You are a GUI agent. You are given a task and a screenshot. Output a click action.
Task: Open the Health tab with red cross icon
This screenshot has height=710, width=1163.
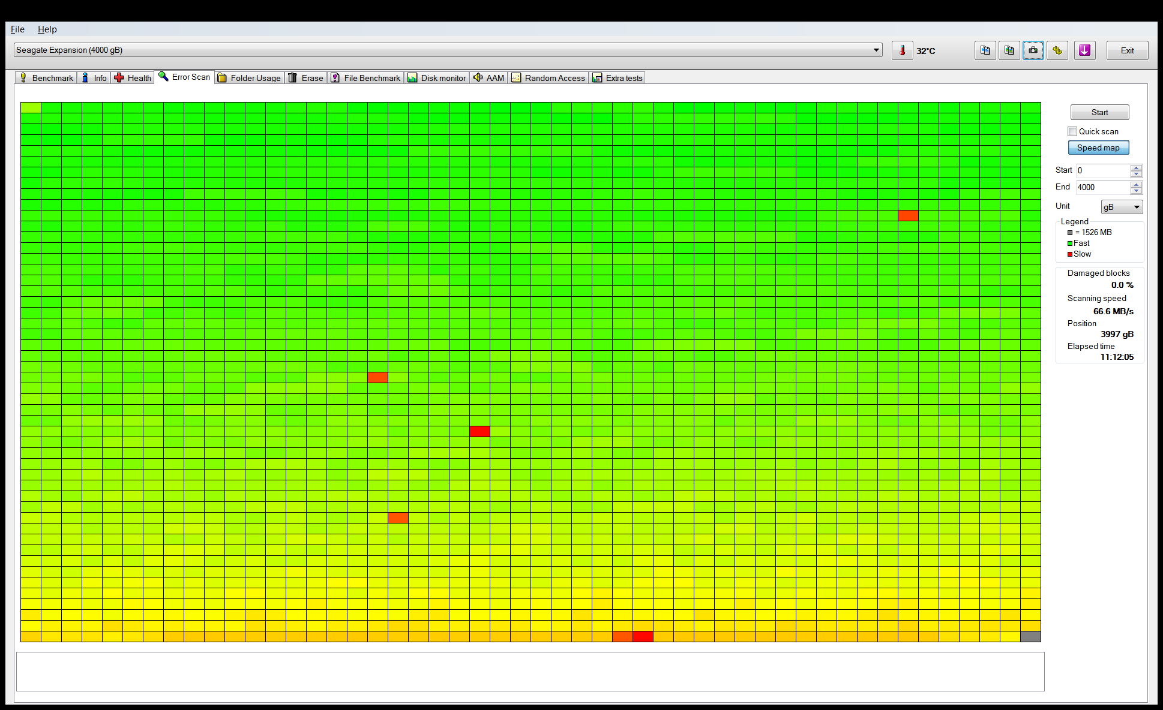click(x=133, y=78)
